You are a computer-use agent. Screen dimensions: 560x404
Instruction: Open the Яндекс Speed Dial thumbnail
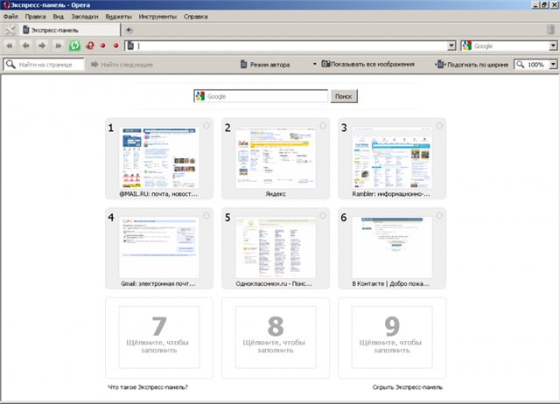tap(276, 158)
